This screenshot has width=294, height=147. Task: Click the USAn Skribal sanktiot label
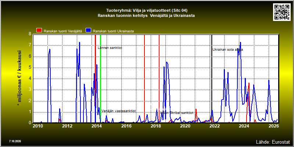point(177,113)
